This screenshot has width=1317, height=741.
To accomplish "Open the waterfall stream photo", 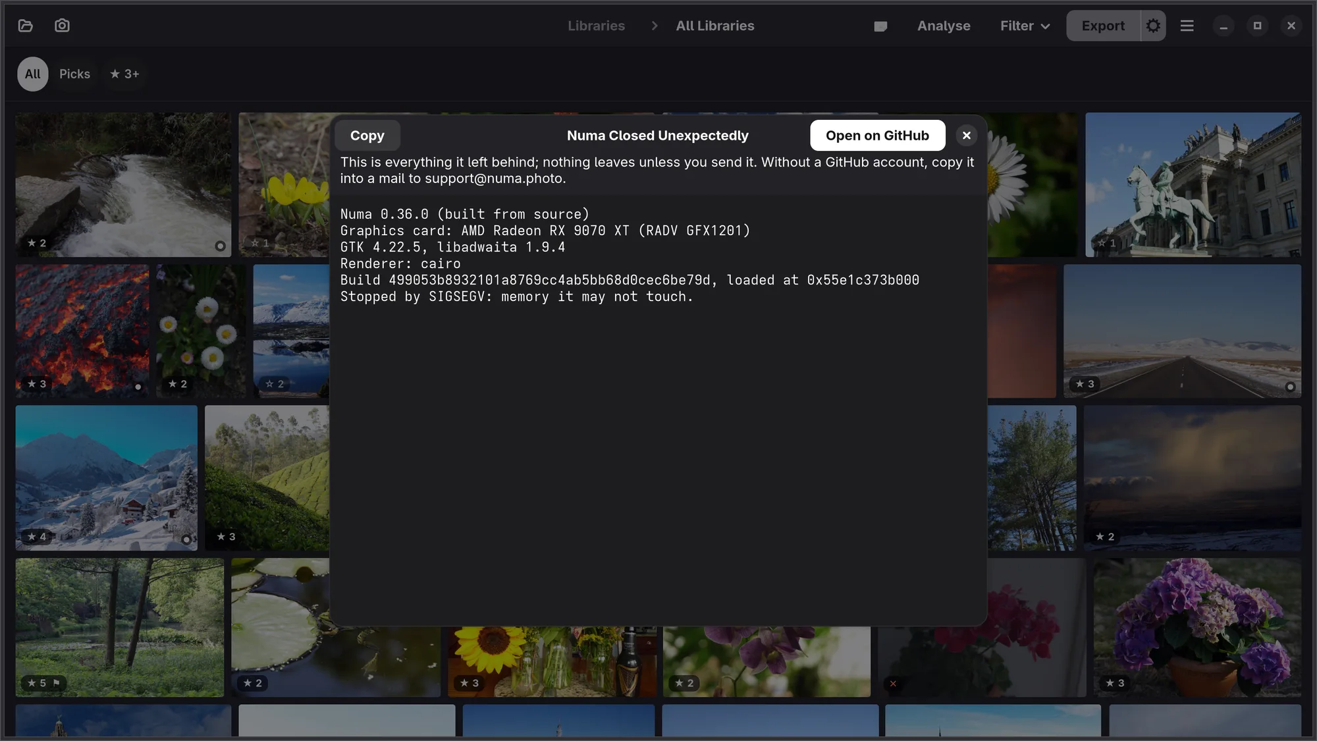I will point(123,184).
